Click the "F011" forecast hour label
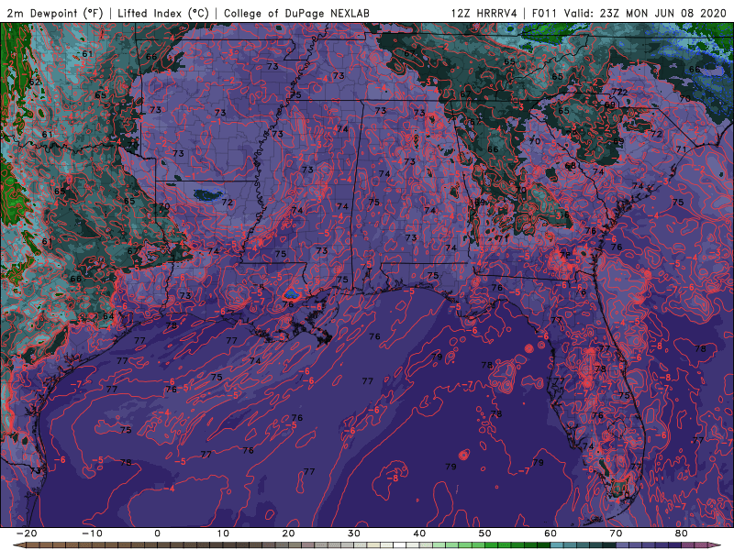 [x=544, y=13]
